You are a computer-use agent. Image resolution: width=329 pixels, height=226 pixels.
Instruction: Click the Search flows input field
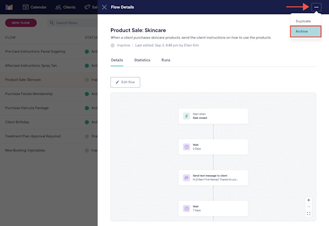pyautogui.click(x=73, y=23)
